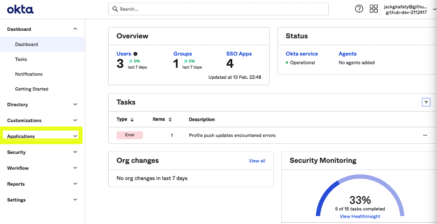Click the Search input field

click(x=218, y=9)
